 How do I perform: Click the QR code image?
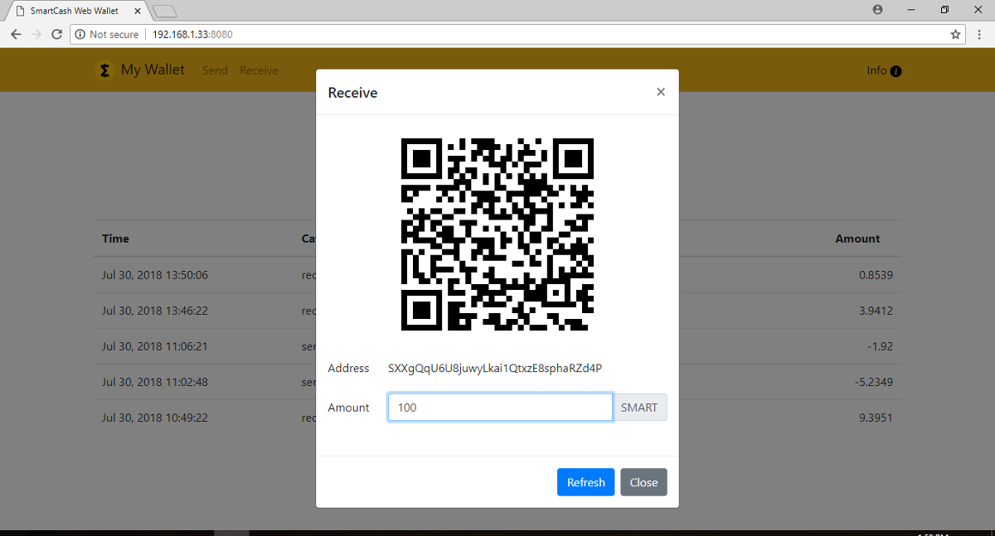click(498, 235)
